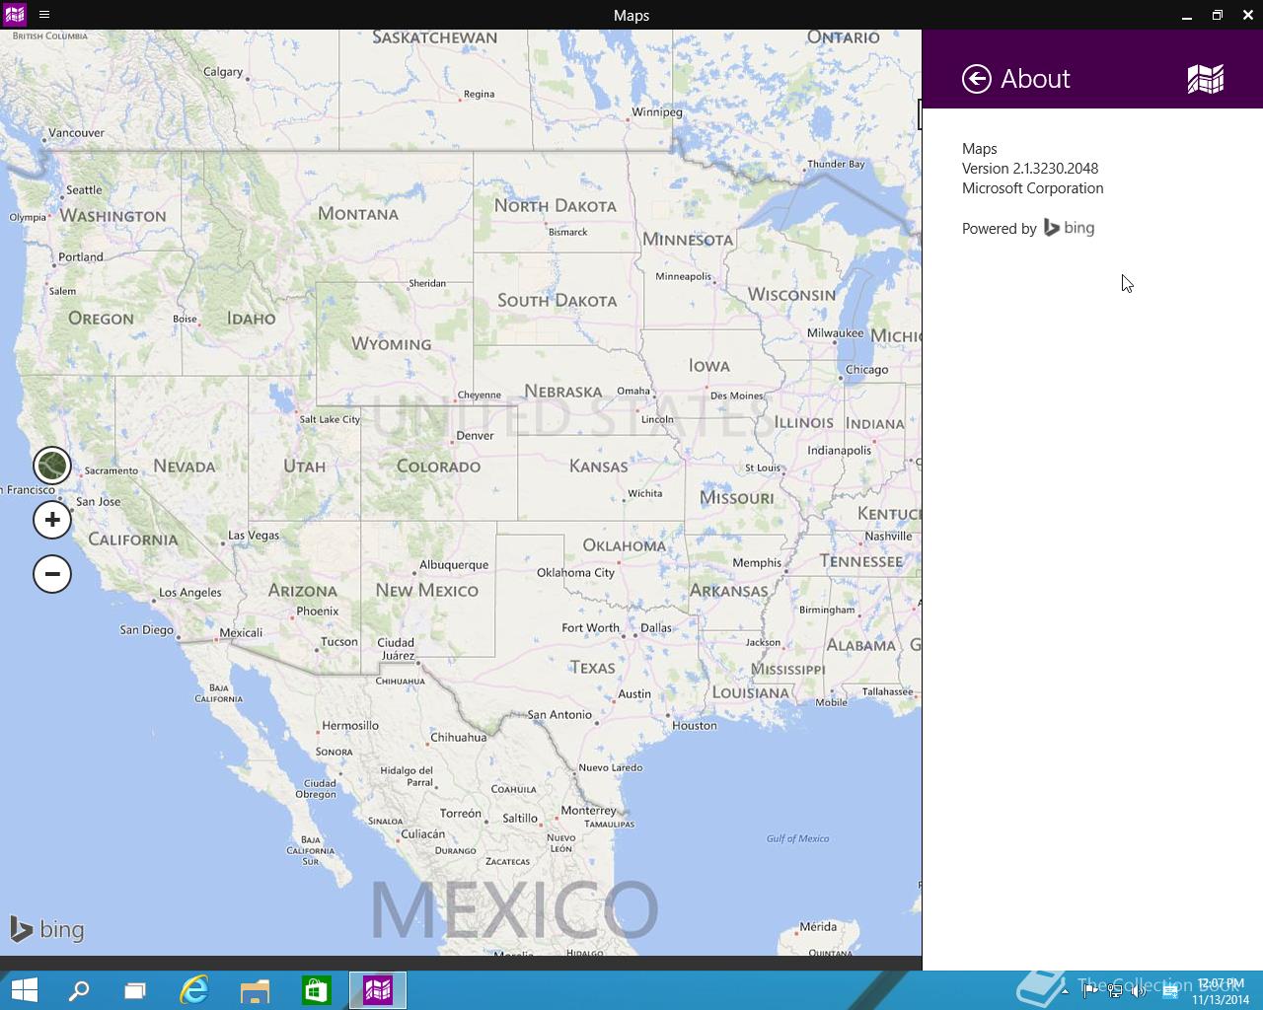1263x1010 pixels.
Task: Open the network tray icon
Action: click(1115, 991)
